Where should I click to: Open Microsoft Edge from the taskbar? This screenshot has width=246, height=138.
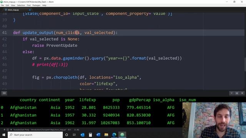(114, 135)
